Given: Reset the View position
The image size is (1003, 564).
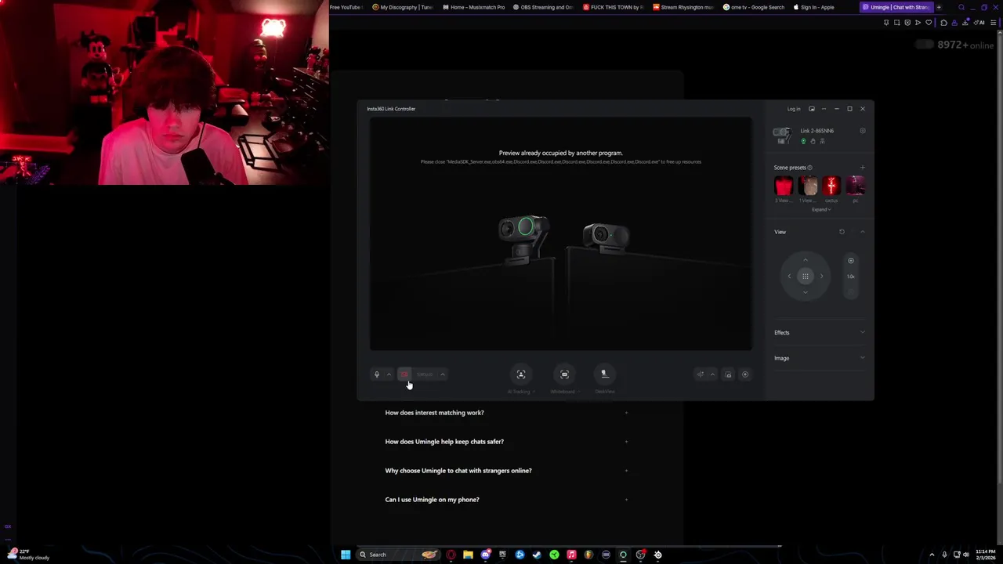Looking at the screenshot, I should pos(842,232).
